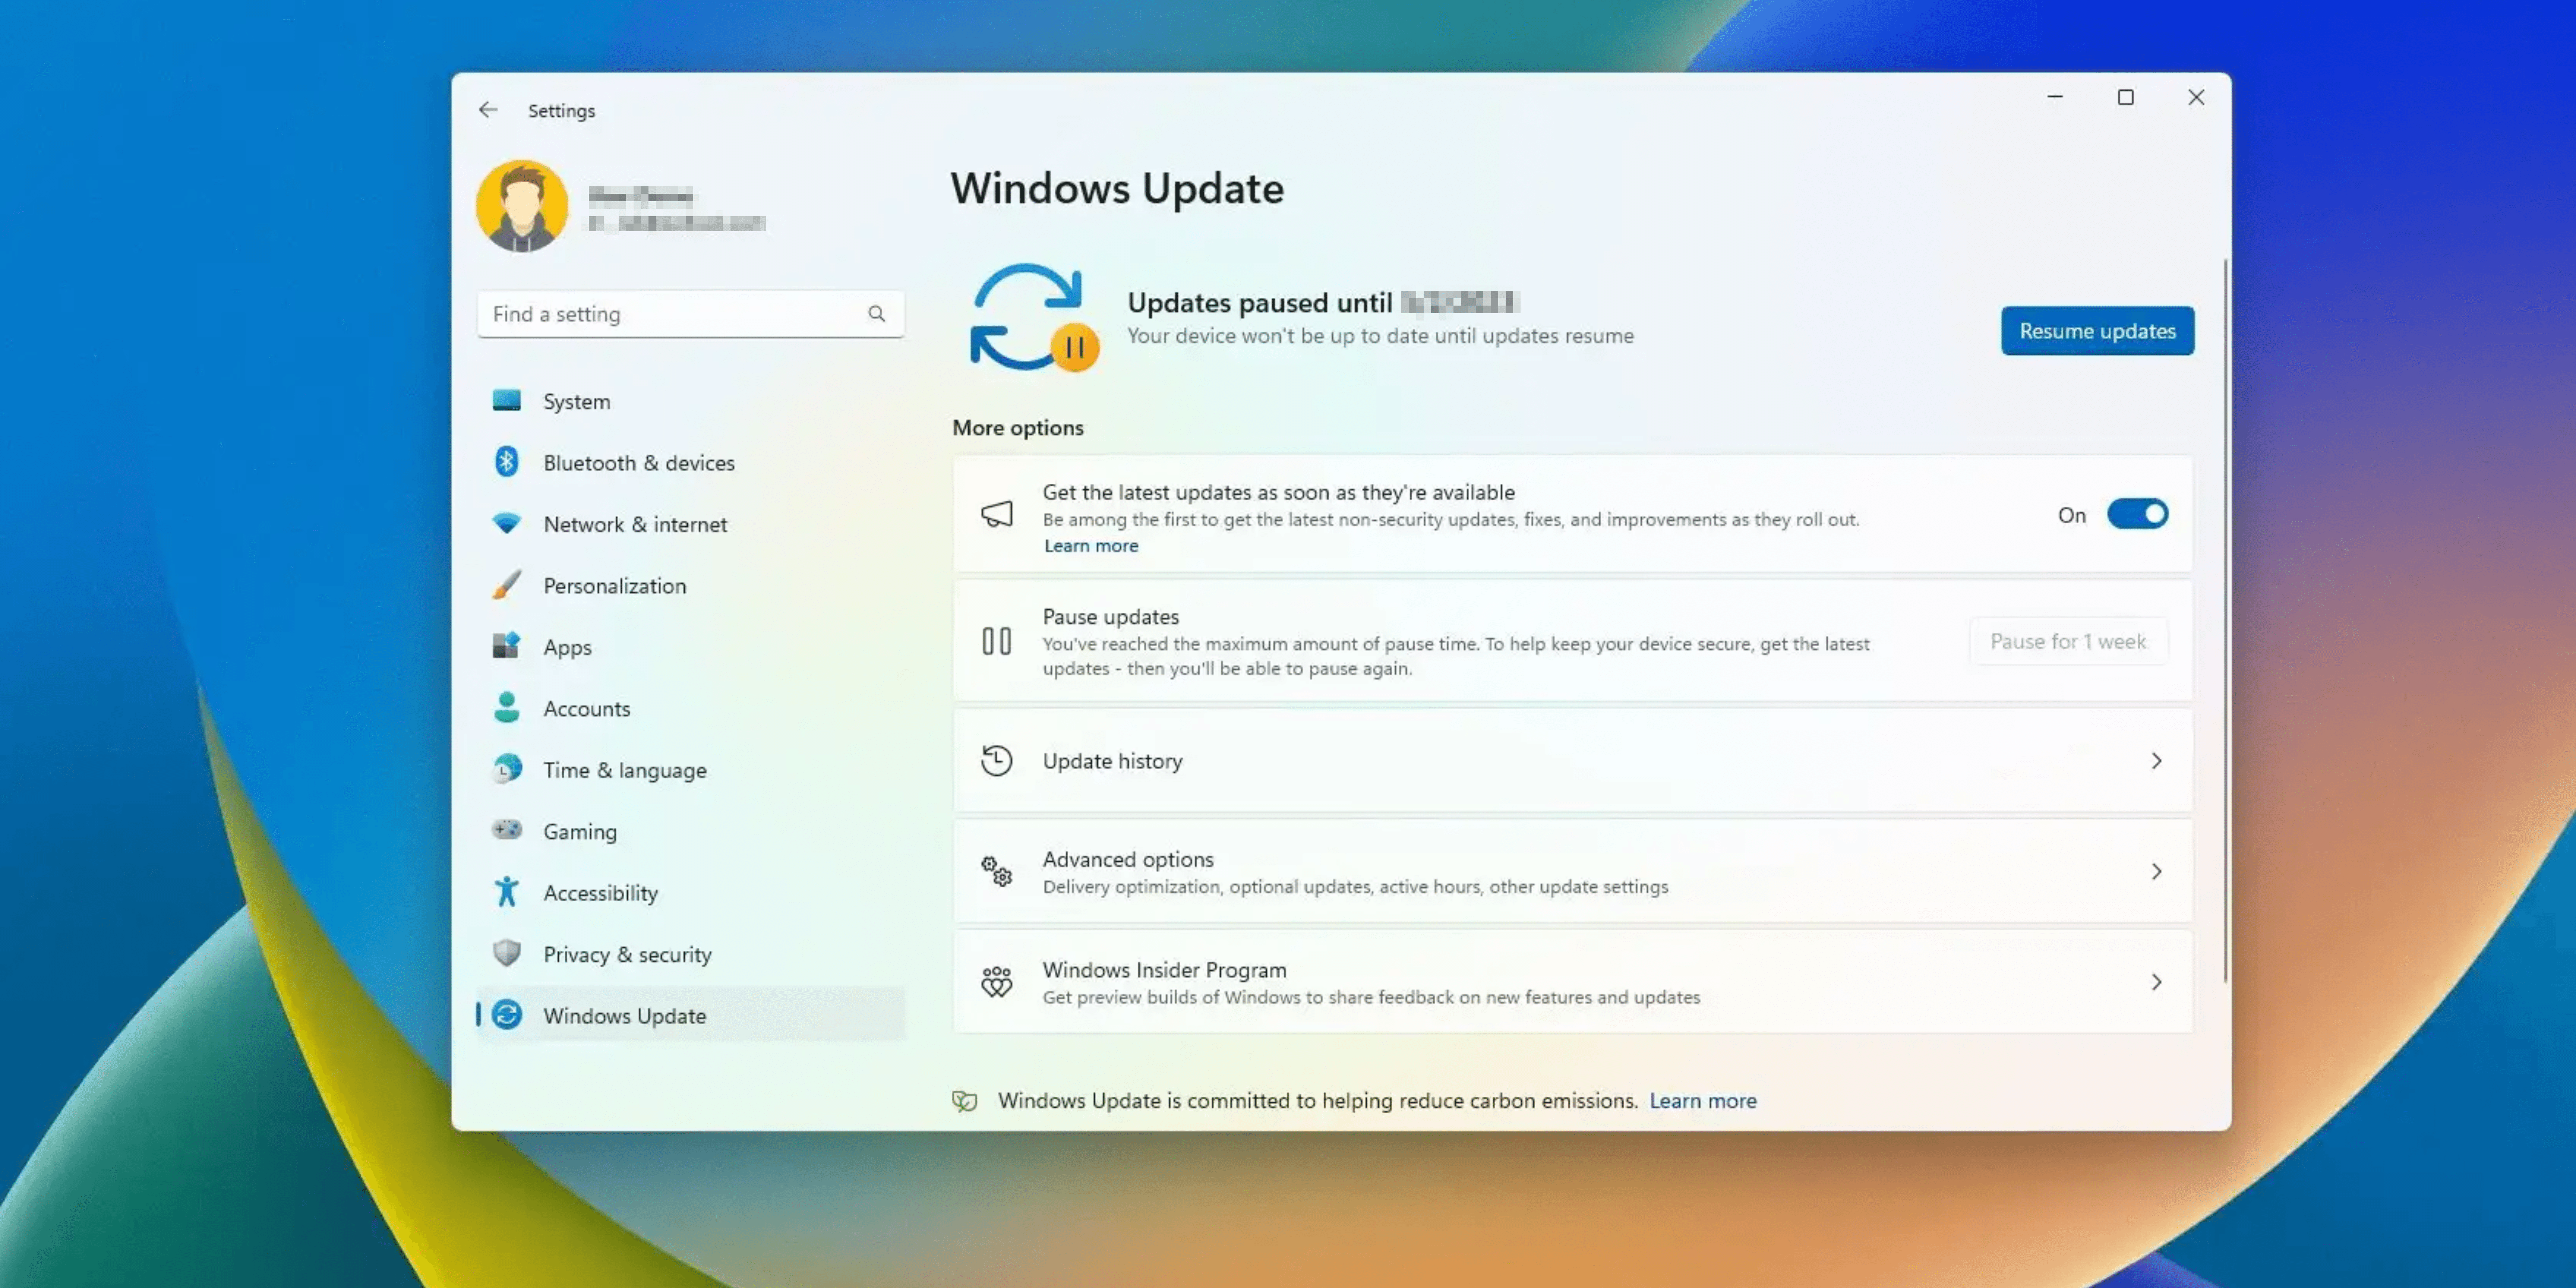
Task: Select Windows Update in the sidebar
Action: pyautogui.click(x=691, y=1015)
